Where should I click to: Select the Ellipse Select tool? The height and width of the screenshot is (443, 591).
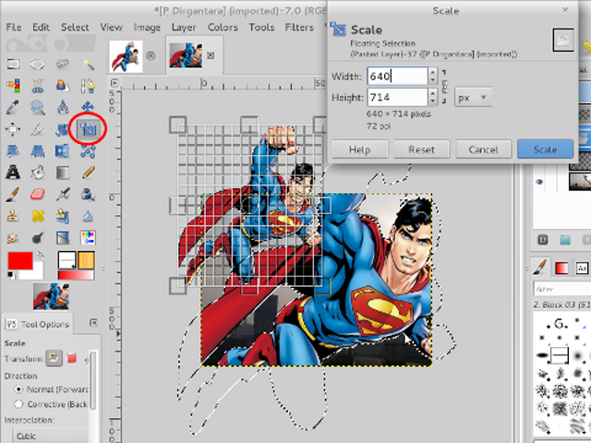click(37, 65)
